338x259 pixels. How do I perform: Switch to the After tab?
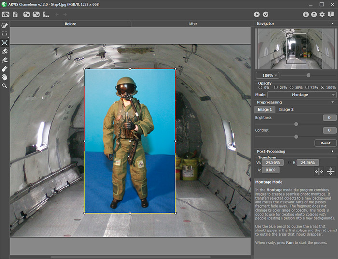tap(193, 24)
